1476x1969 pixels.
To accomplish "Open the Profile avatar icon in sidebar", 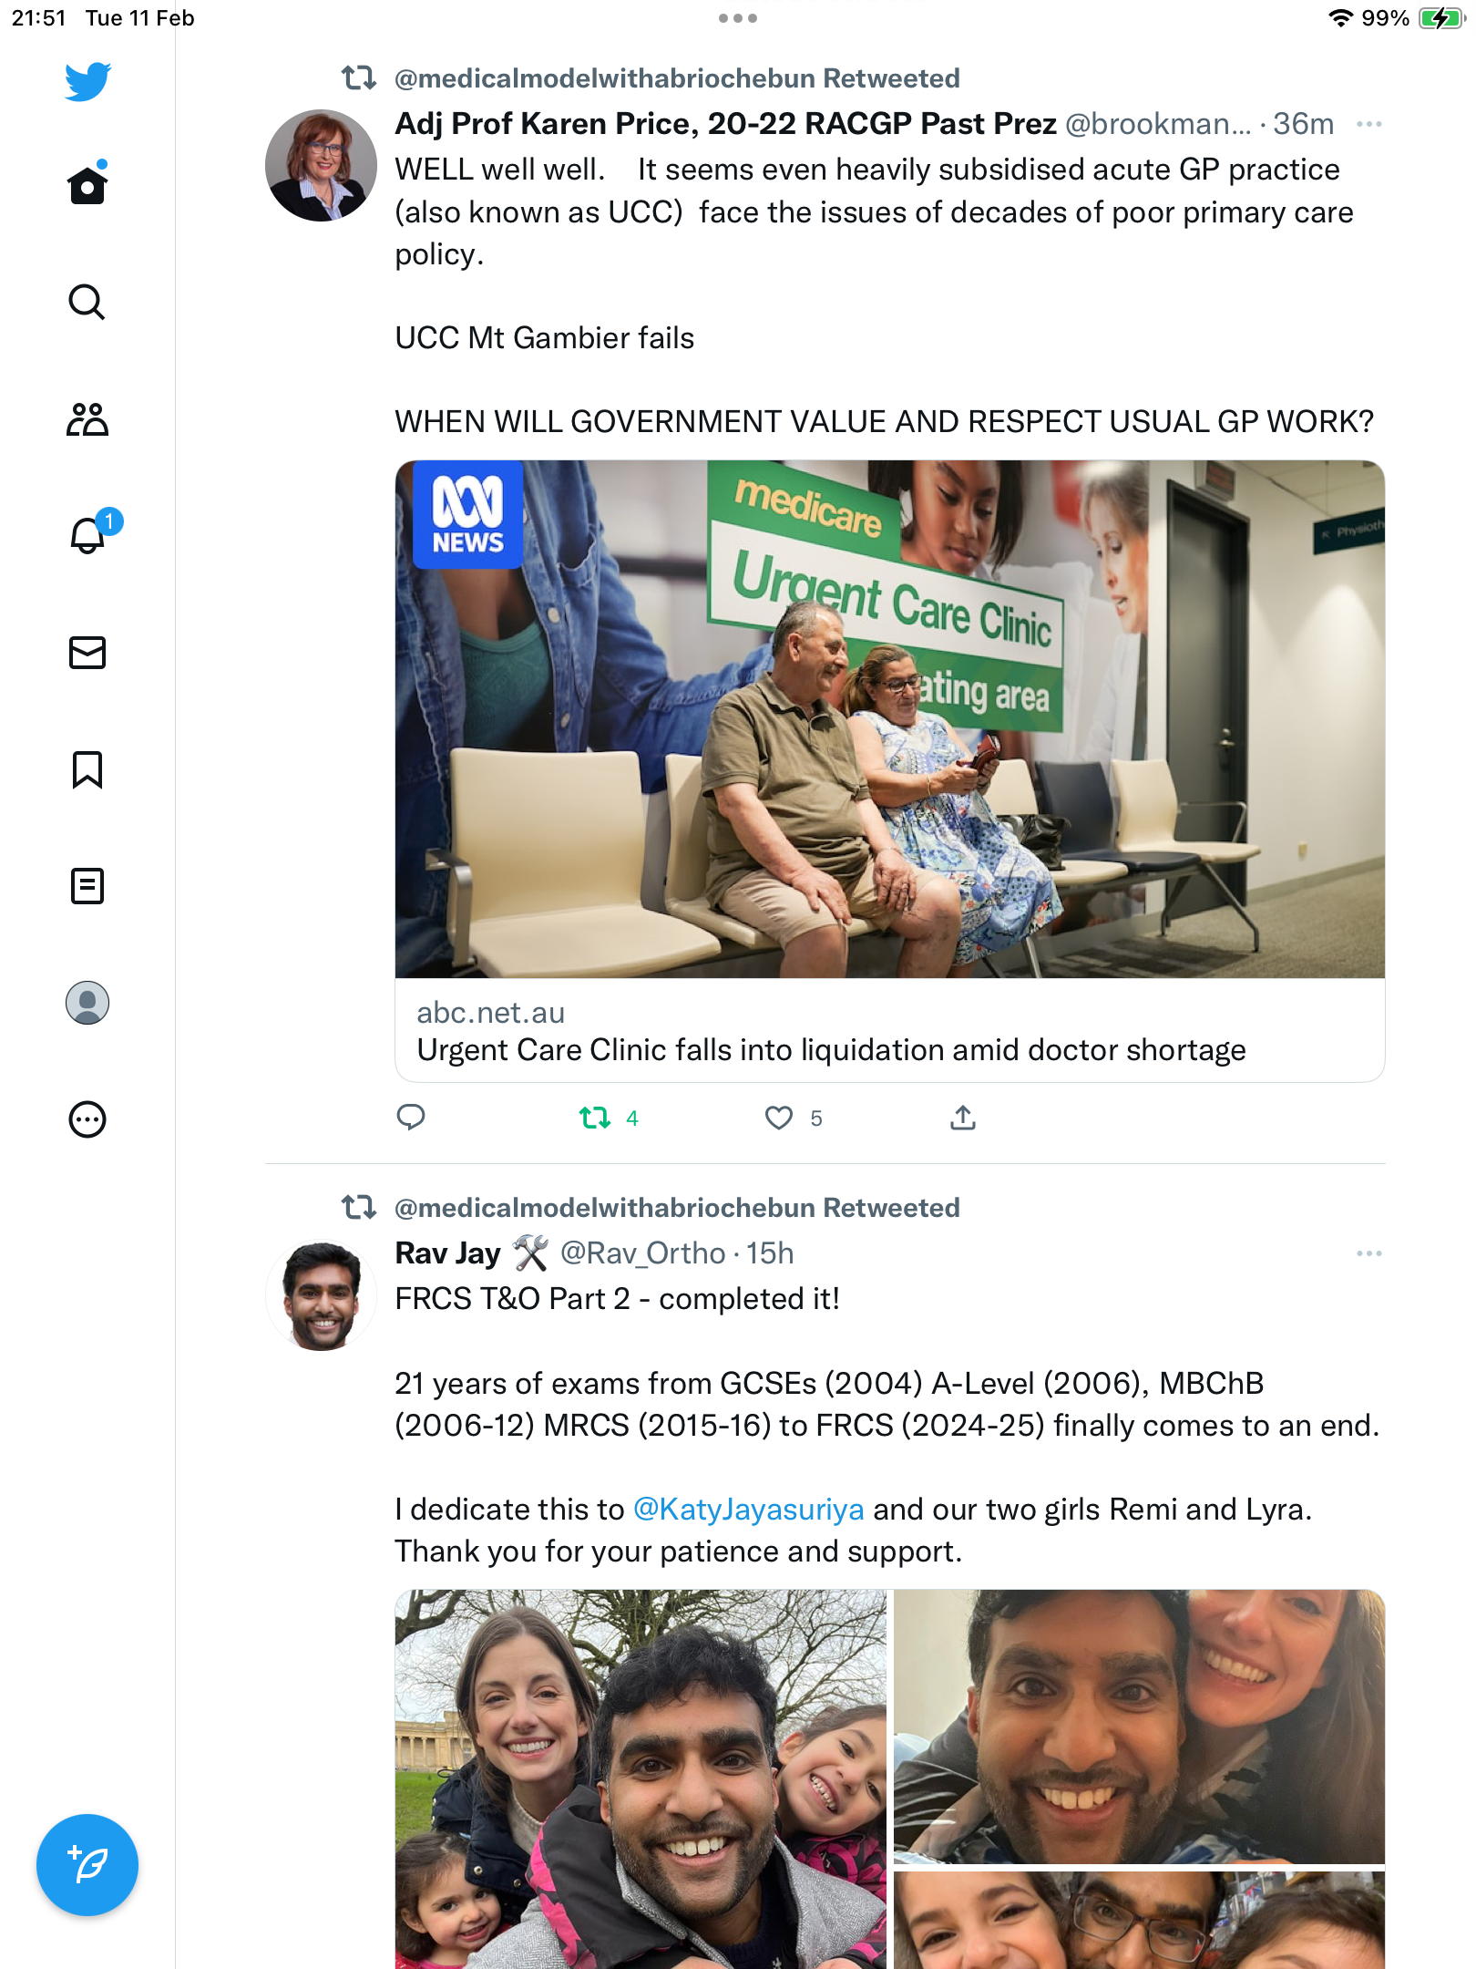I will (x=87, y=1003).
